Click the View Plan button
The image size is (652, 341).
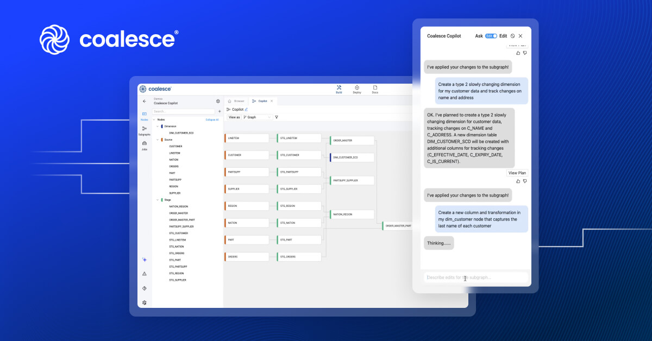(x=517, y=173)
